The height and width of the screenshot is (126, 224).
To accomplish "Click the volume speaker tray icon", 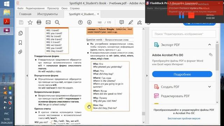I will click(x=5, y=108).
